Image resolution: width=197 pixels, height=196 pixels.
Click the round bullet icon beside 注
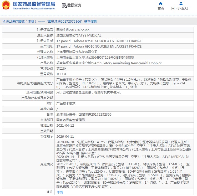tap(48, 192)
